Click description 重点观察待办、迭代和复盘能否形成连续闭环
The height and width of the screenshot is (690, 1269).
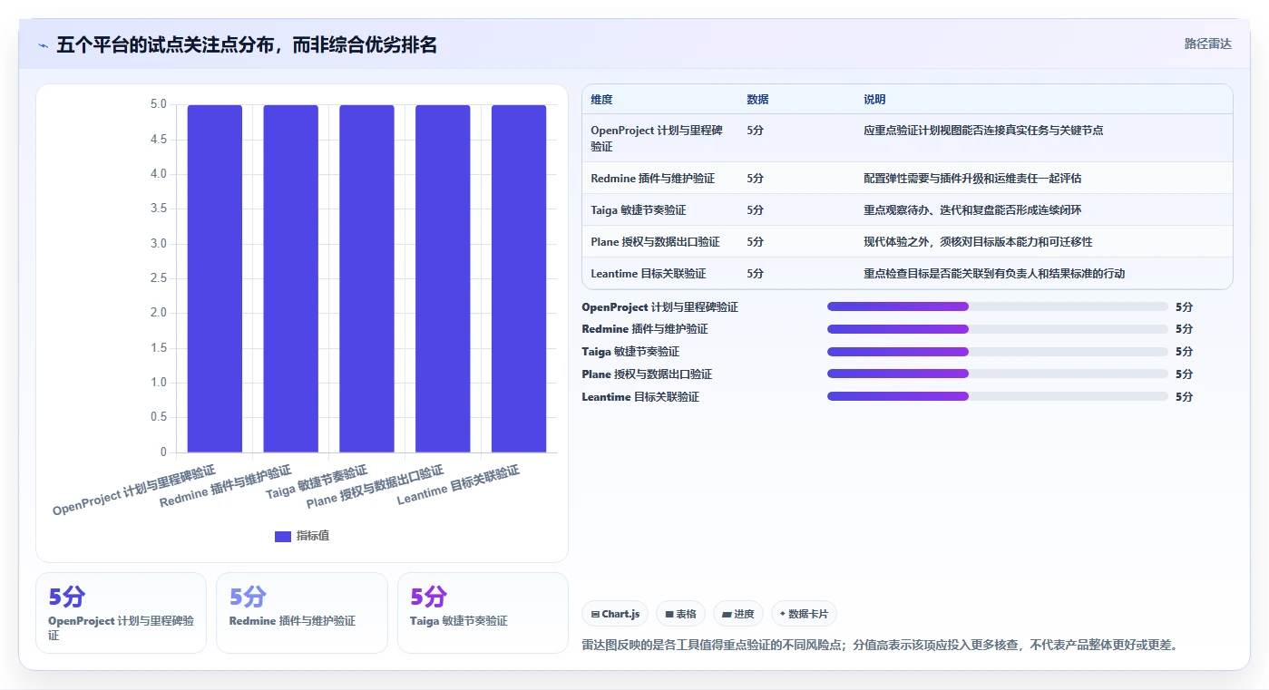(x=972, y=210)
